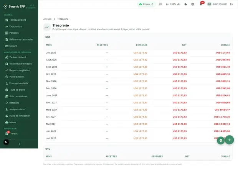
Task: Click the Analyses de sol flask icon
Action: point(7,109)
